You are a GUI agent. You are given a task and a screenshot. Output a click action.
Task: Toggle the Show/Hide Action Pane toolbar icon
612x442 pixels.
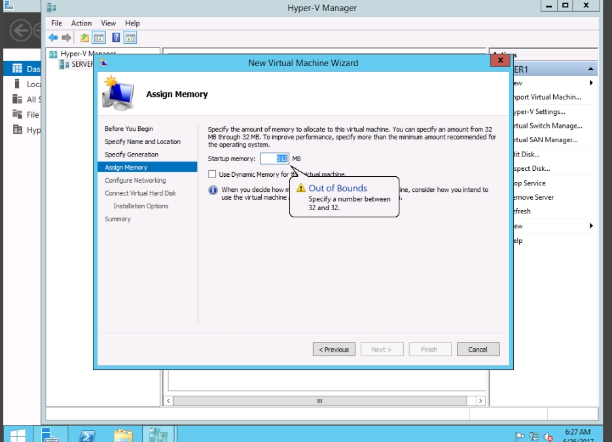(x=130, y=38)
